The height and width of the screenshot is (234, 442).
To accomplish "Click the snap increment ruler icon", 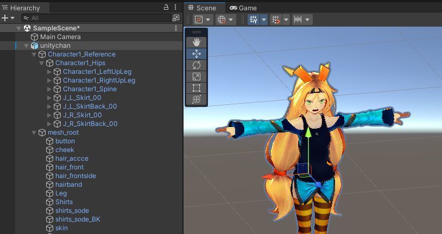I will [x=298, y=20].
